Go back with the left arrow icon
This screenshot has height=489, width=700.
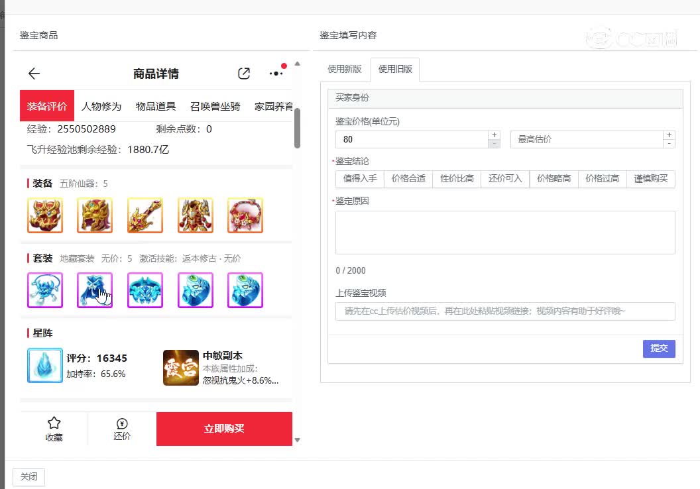(34, 74)
